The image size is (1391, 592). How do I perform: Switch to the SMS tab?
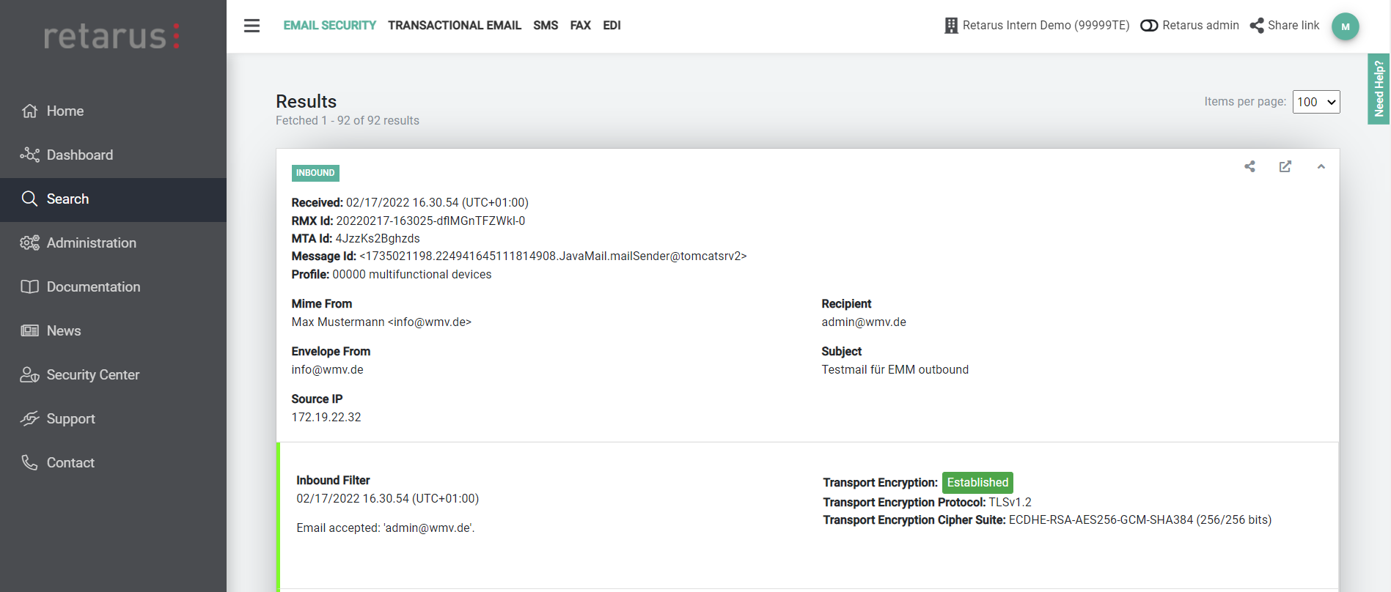tap(546, 26)
